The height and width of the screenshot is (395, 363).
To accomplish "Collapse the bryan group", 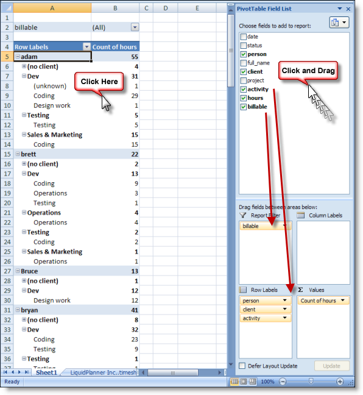I will 18,310.
